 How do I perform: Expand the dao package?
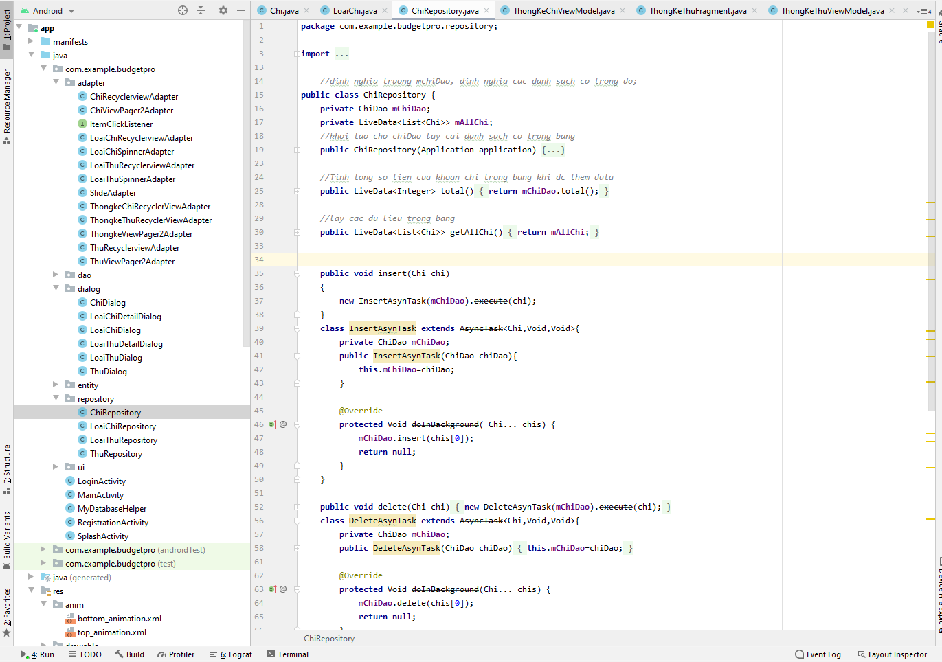pos(56,275)
